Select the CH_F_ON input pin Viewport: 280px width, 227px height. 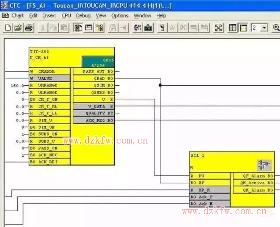click(x=49, y=99)
